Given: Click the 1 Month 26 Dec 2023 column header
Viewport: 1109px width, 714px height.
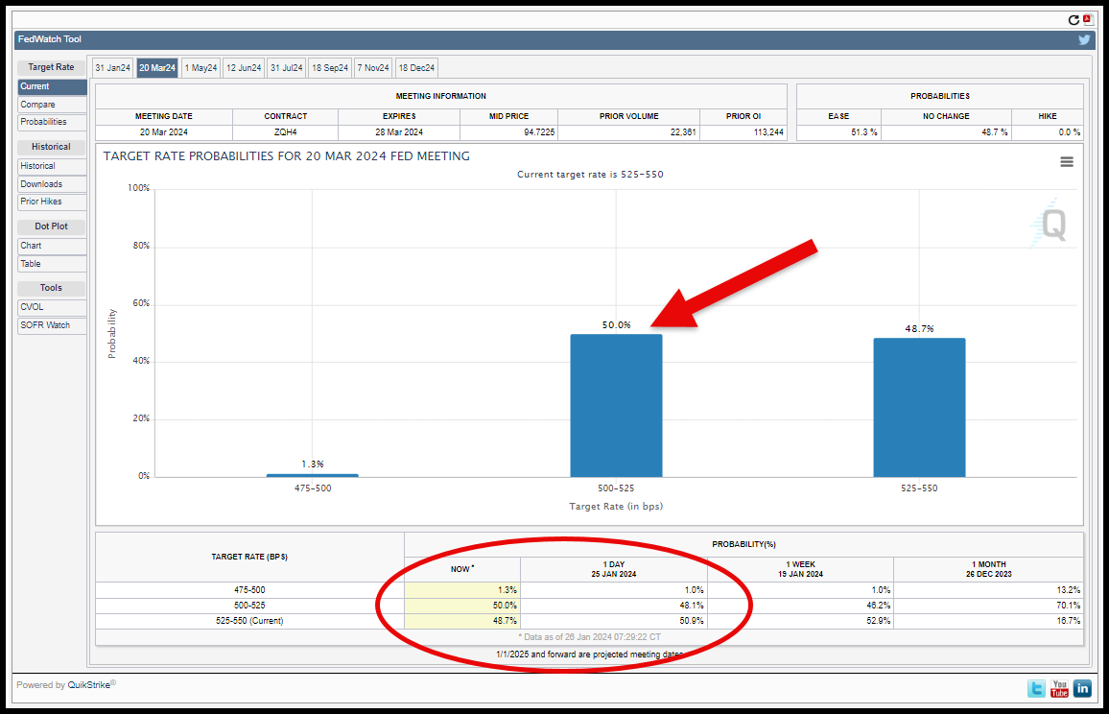Looking at the screenshot, I should click(x=989, y=570).
